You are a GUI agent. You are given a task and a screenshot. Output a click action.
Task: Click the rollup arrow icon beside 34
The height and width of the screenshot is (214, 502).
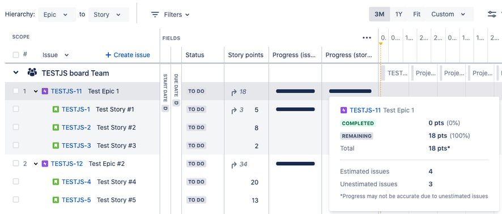234,165
